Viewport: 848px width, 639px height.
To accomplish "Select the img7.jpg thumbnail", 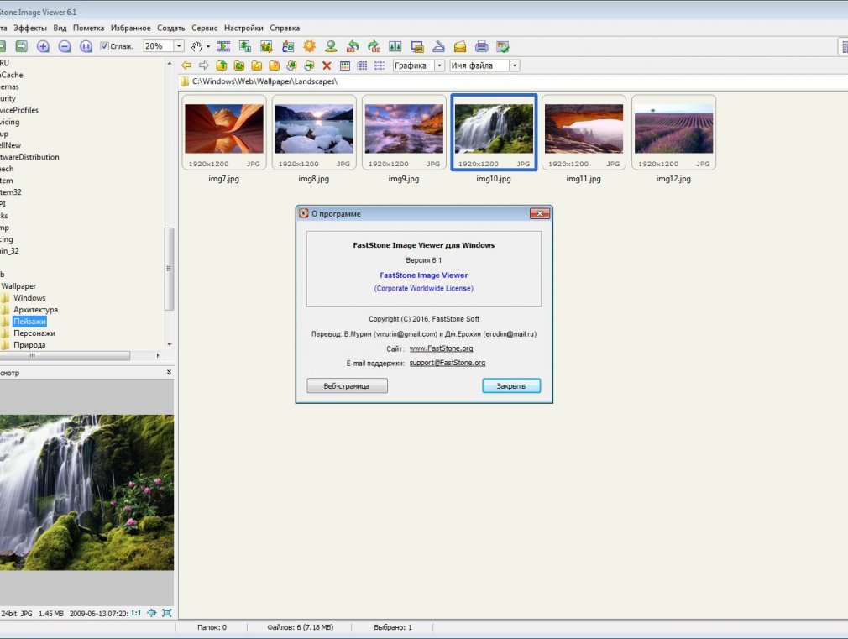I will click(x=224, y=133).
